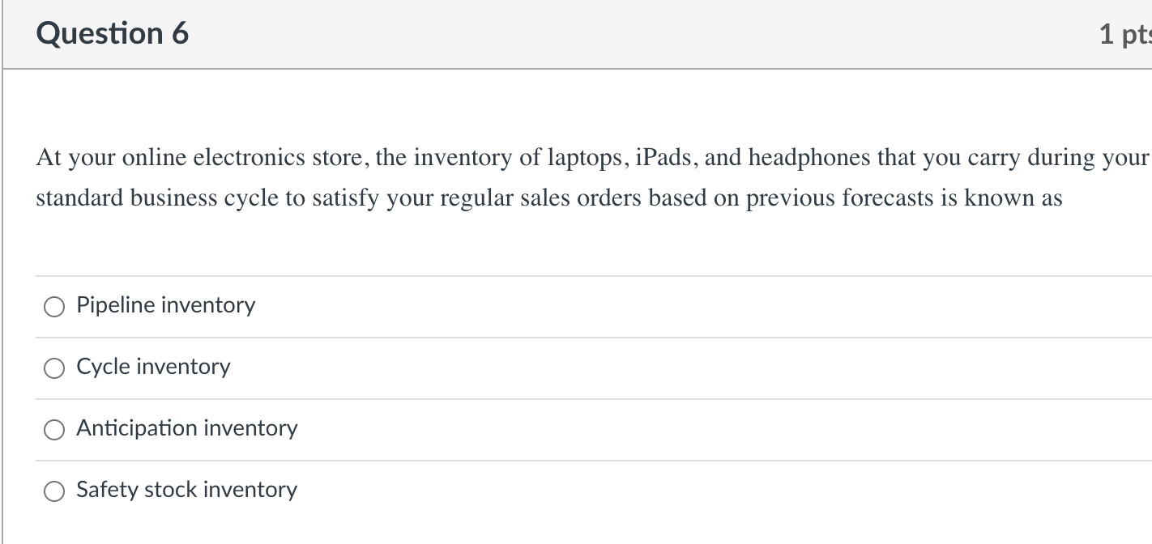Click the Pipeline inventory answer text
1152x544 pixels.
coord(165,305)
